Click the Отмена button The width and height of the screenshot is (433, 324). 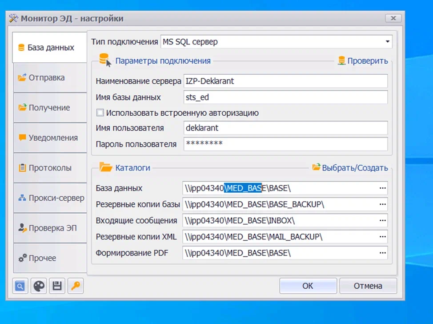[x=368, y=286]
